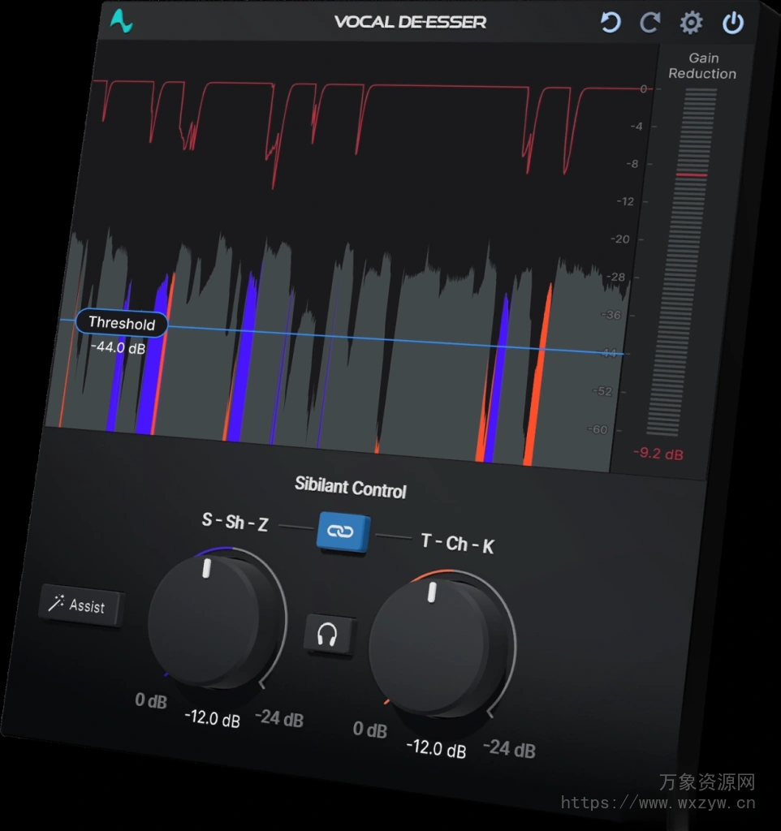Click the power bypass icon
The height and width of the screenshot is (831, 781).
[731, 22]
